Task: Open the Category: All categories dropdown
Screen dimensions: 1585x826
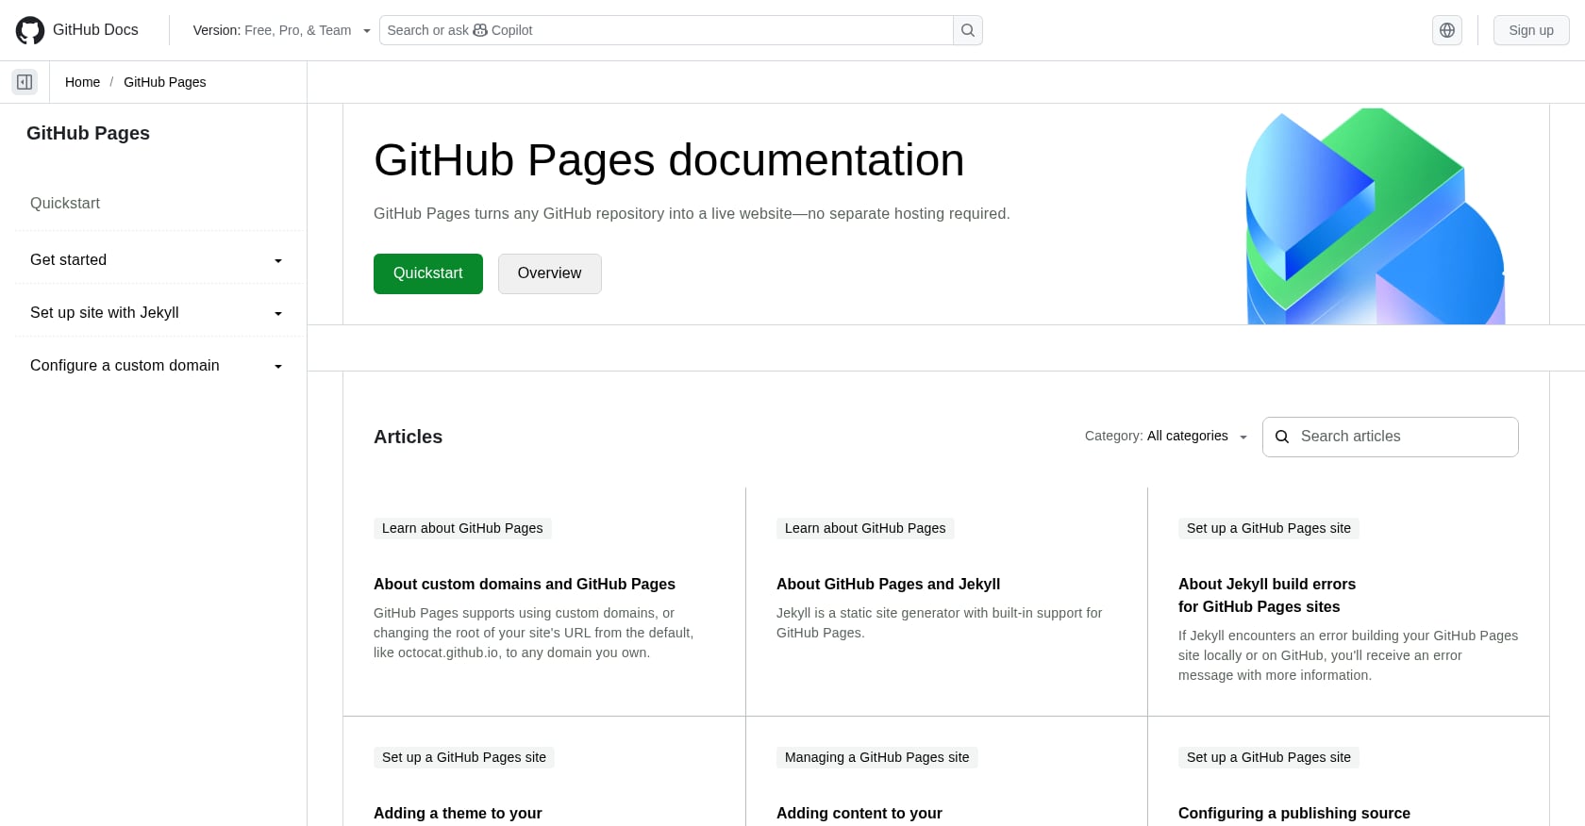Action: click(1166, 436)
